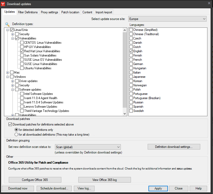The height and width of the screenshot is (194, 213).
Task: Uncheck Red Hat Linux Vulnerabilities
Action: (x=22, y=51)
